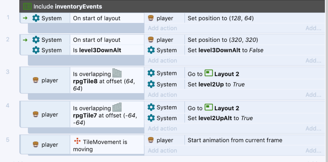
Task: Click the rpgTile7 tile icon
Action: (x=117, y=107)
